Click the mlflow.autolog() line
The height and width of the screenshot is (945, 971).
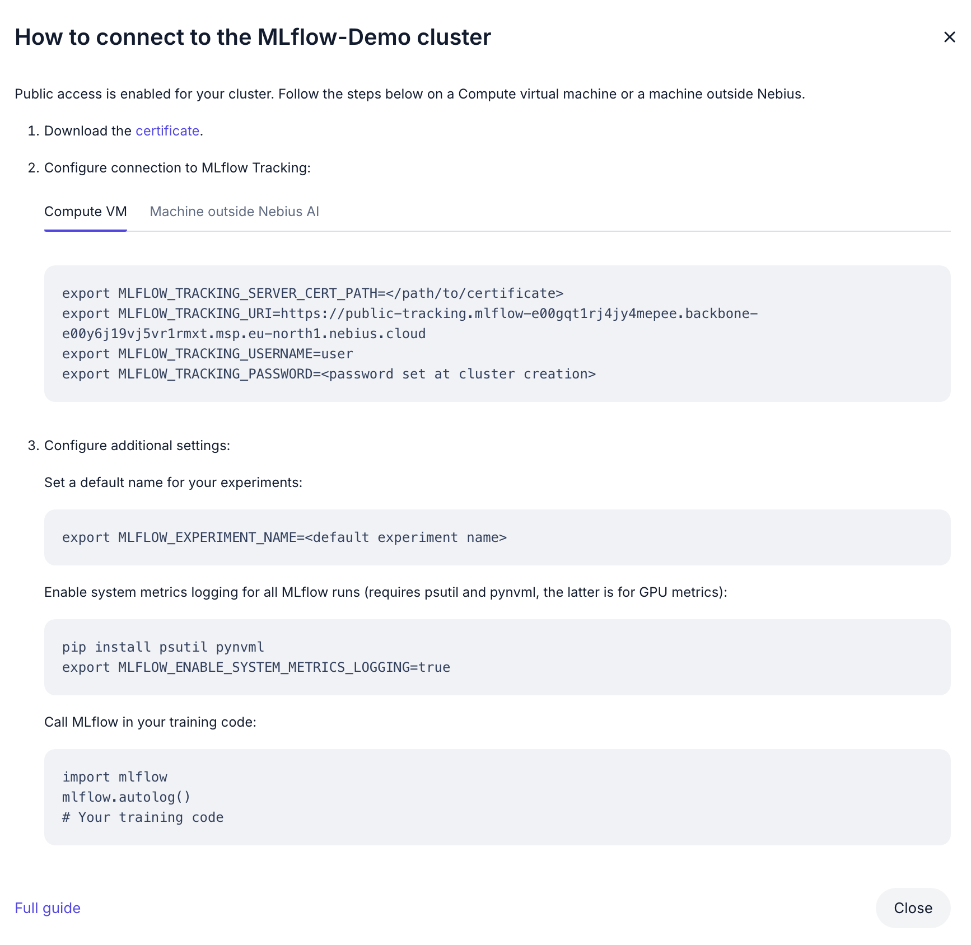(x=127, y=797)
